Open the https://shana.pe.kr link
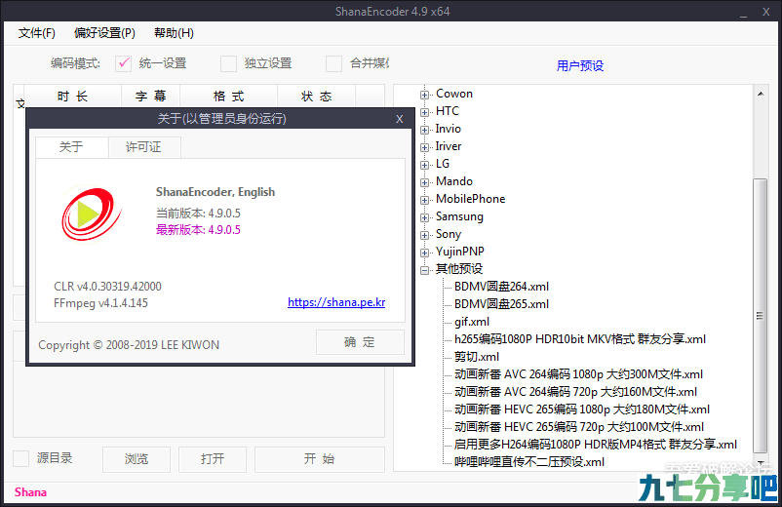782x507 pixels. click(x=336, y=302)
